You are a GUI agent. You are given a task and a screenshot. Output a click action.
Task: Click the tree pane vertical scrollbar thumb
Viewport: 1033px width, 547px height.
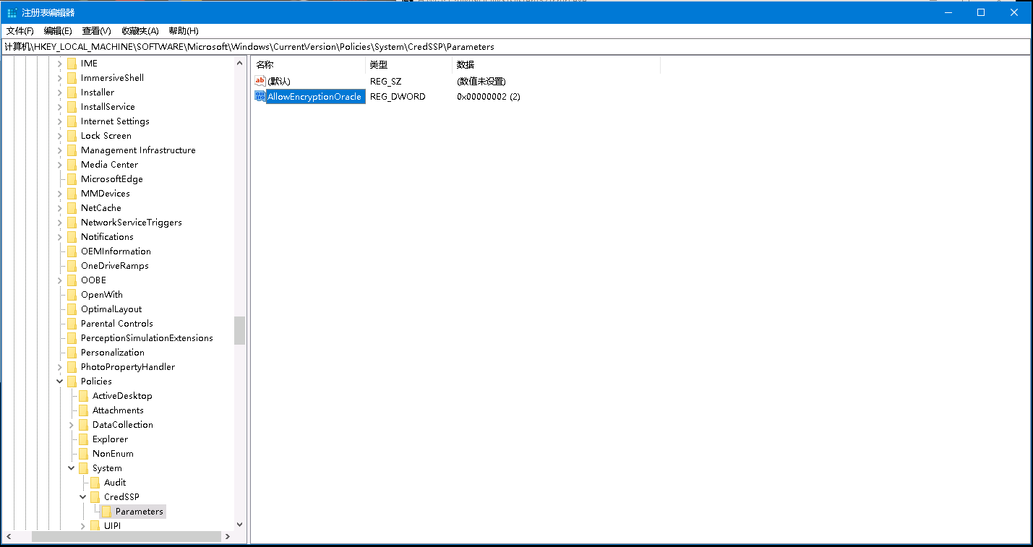(239, 330)
